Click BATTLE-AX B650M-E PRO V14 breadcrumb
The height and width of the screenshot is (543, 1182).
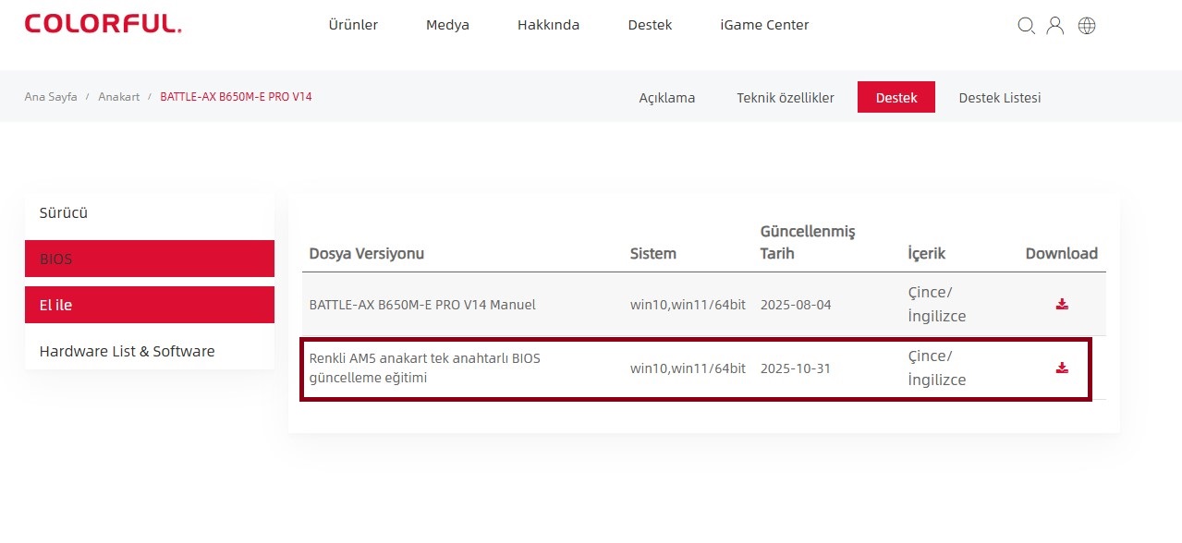click(x=236, y=96)
